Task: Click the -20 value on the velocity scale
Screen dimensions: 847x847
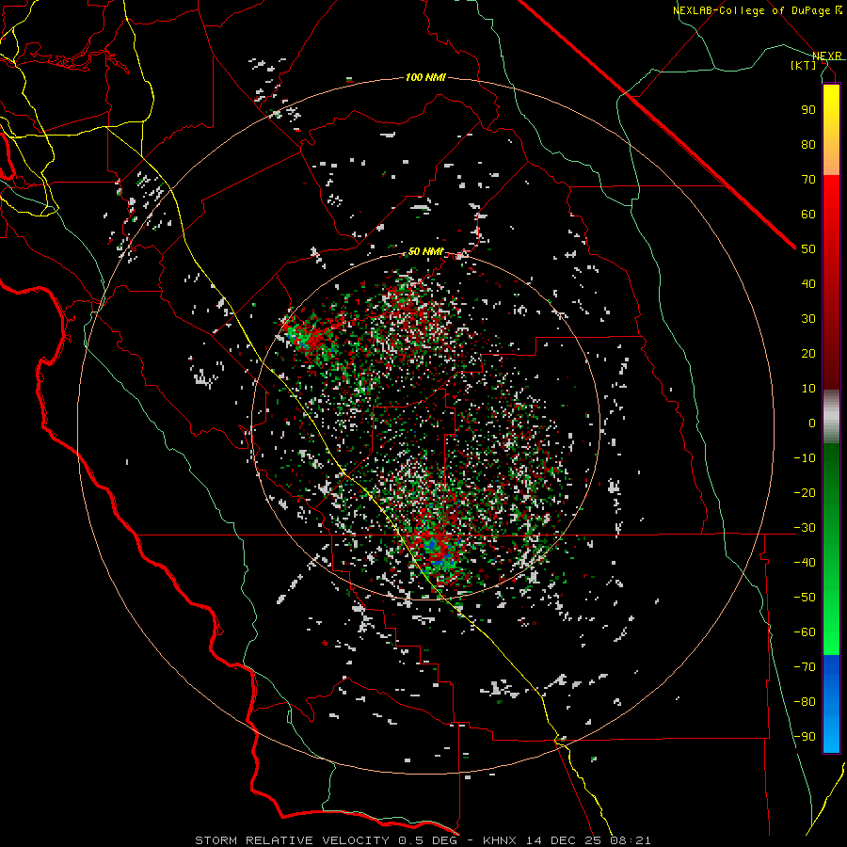Action: coord(805,493)
